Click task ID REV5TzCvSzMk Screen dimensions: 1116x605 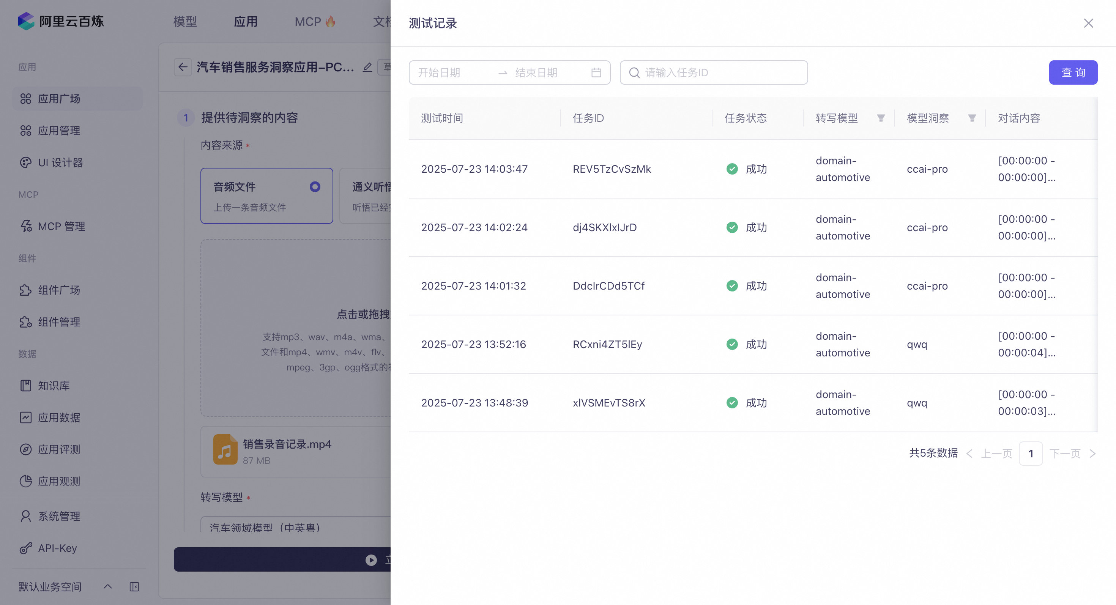pyautogui.click(x=612, y=169)
